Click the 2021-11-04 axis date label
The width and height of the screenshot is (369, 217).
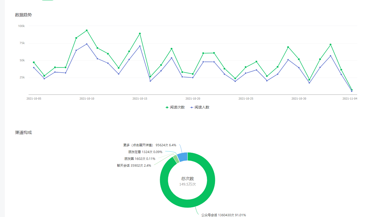[350, 99]
